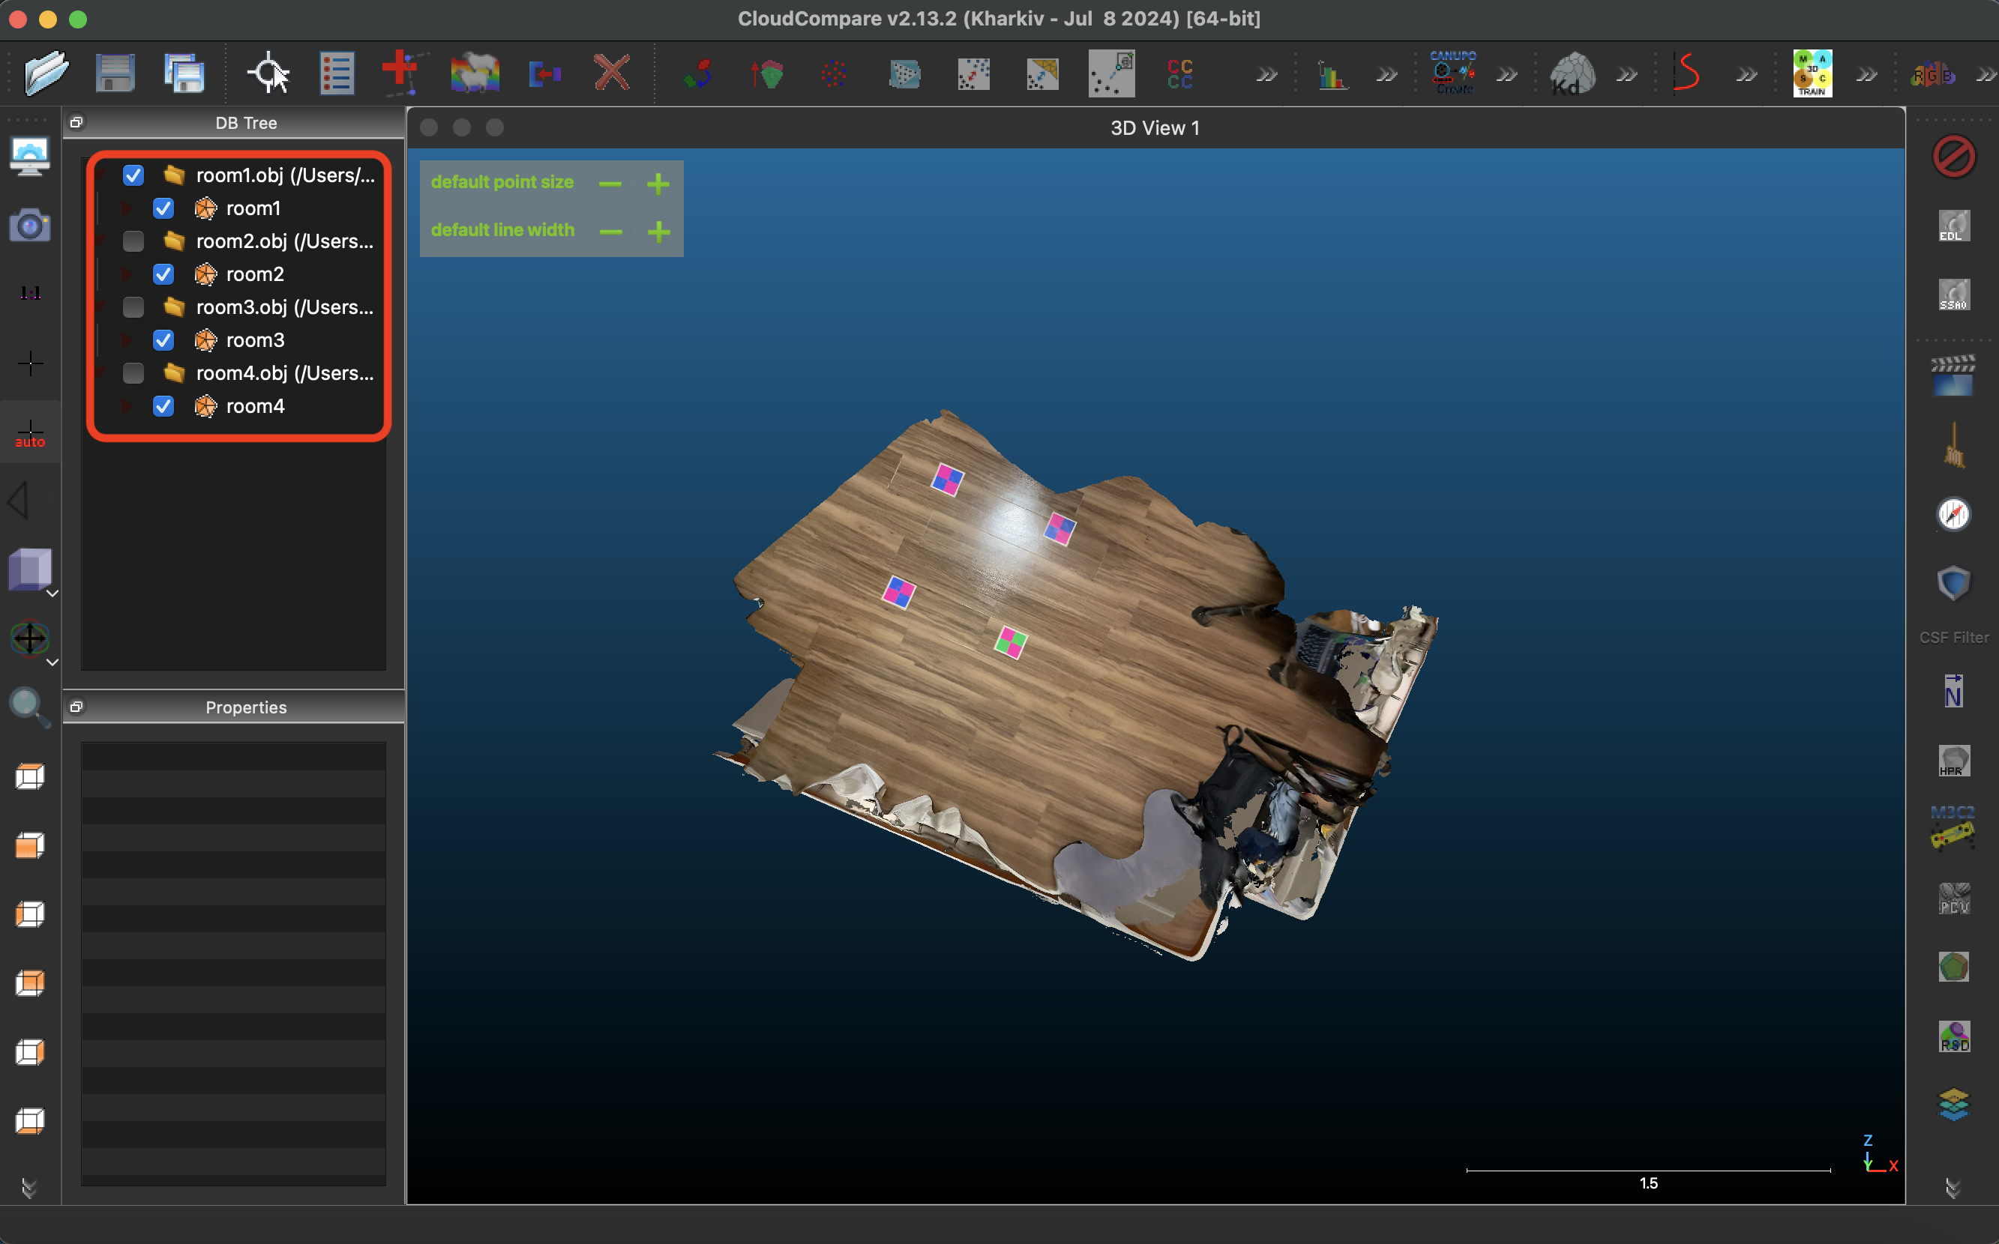Expand the room2 mesh tree node
The height and width of the screenshot is (1244, 1999).
[x=126, y=274]
